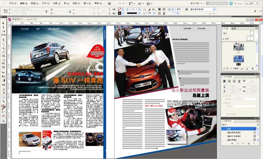The image size is (263, 159).
Task: Toggle the make-all-offsets-same link in Text Wrap
Action: click(x=240, y=89)
